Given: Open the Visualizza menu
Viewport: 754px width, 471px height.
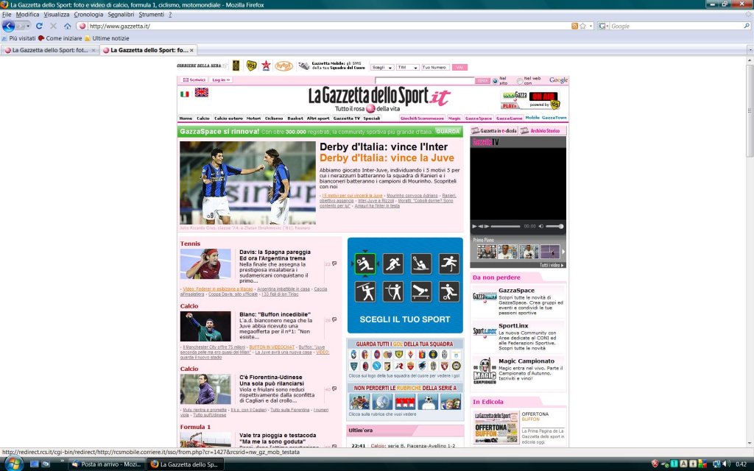Looking at the screenshot, I should (56, 15).
